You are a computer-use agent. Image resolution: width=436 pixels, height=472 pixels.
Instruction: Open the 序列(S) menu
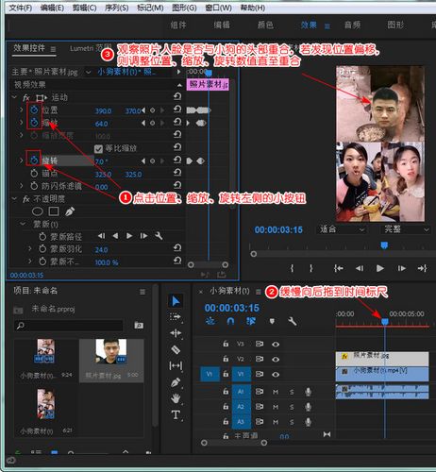[117, 8]
